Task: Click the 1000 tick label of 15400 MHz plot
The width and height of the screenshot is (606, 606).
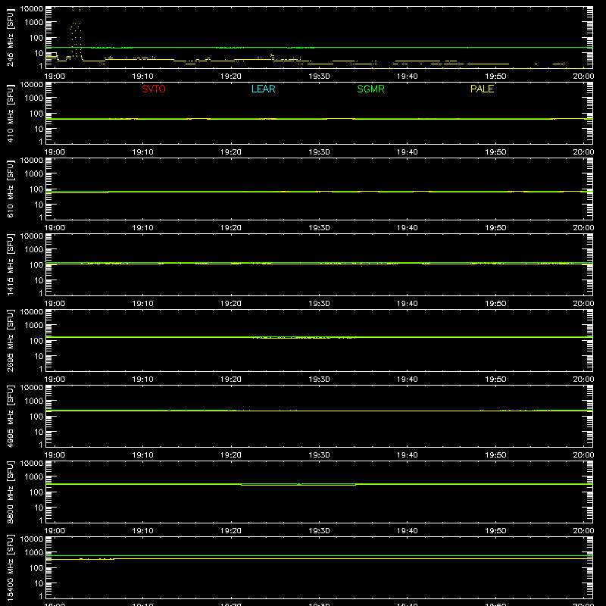Action: (x=34, y=552)
